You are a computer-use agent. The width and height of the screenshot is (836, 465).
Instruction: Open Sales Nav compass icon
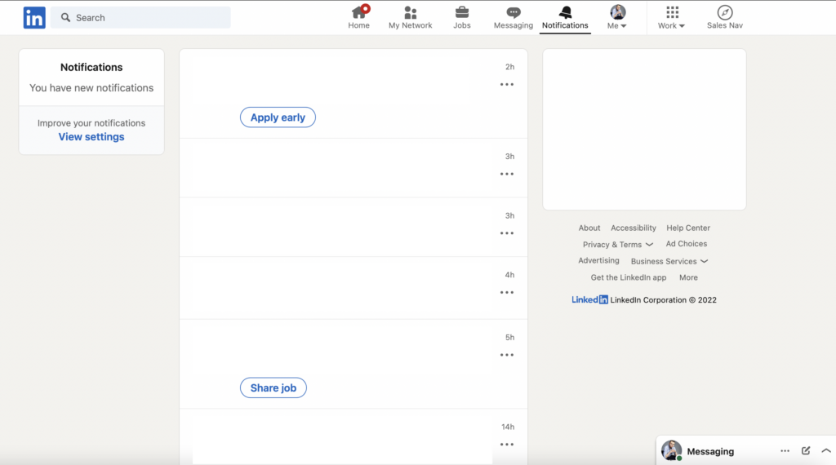click(724, 12)
